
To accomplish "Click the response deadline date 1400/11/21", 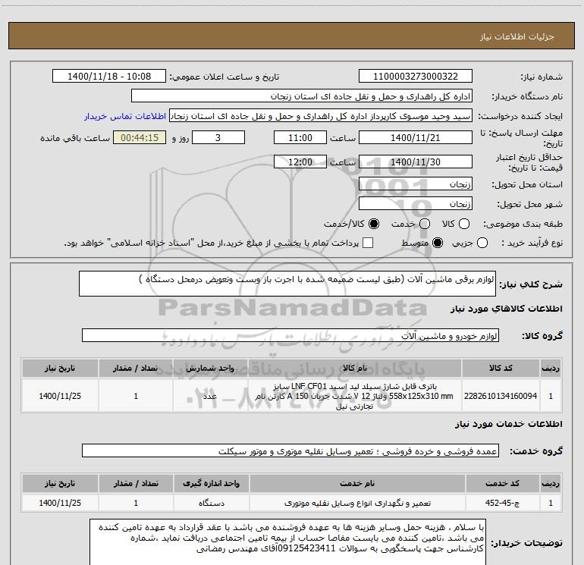I will [416, 137].
